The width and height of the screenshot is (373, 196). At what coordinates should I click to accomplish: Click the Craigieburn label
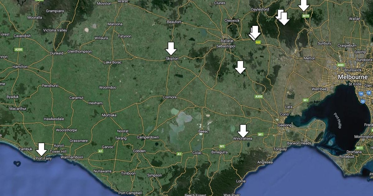tap(347, 45)
